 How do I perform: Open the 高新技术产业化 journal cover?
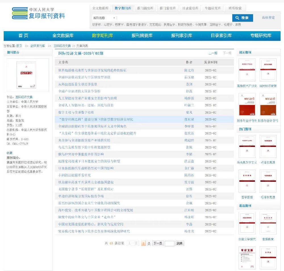click(247, 70)
